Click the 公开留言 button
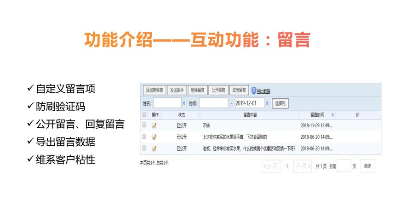Screen dimensions: 395x222 (218, 90)
